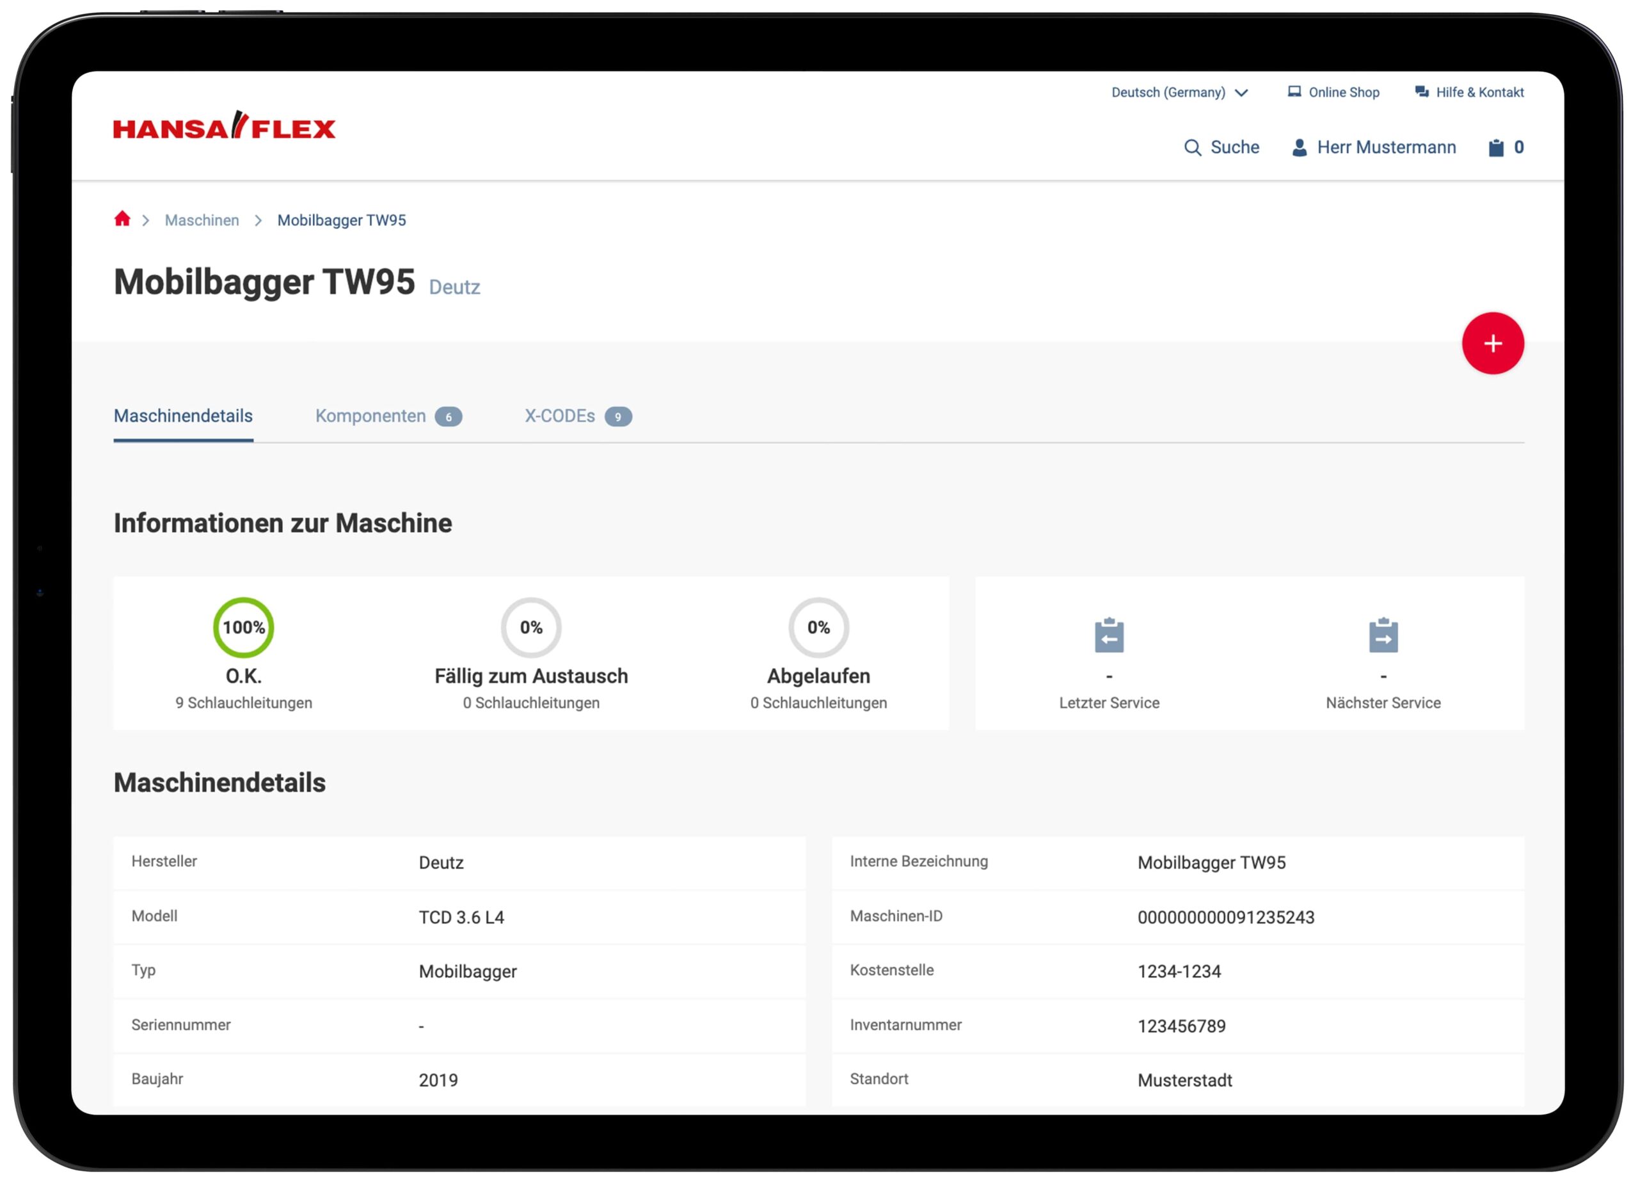Click the HANSA-FLEX logo
Image resolution: width=1638 pixels, height=1187 pixels.
(x=225, y=127)
